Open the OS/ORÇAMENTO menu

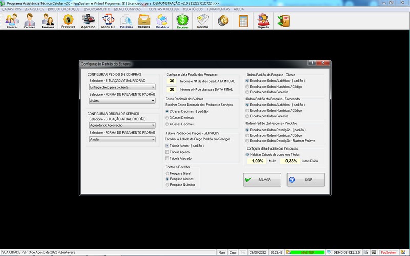[x=97, y=9]
